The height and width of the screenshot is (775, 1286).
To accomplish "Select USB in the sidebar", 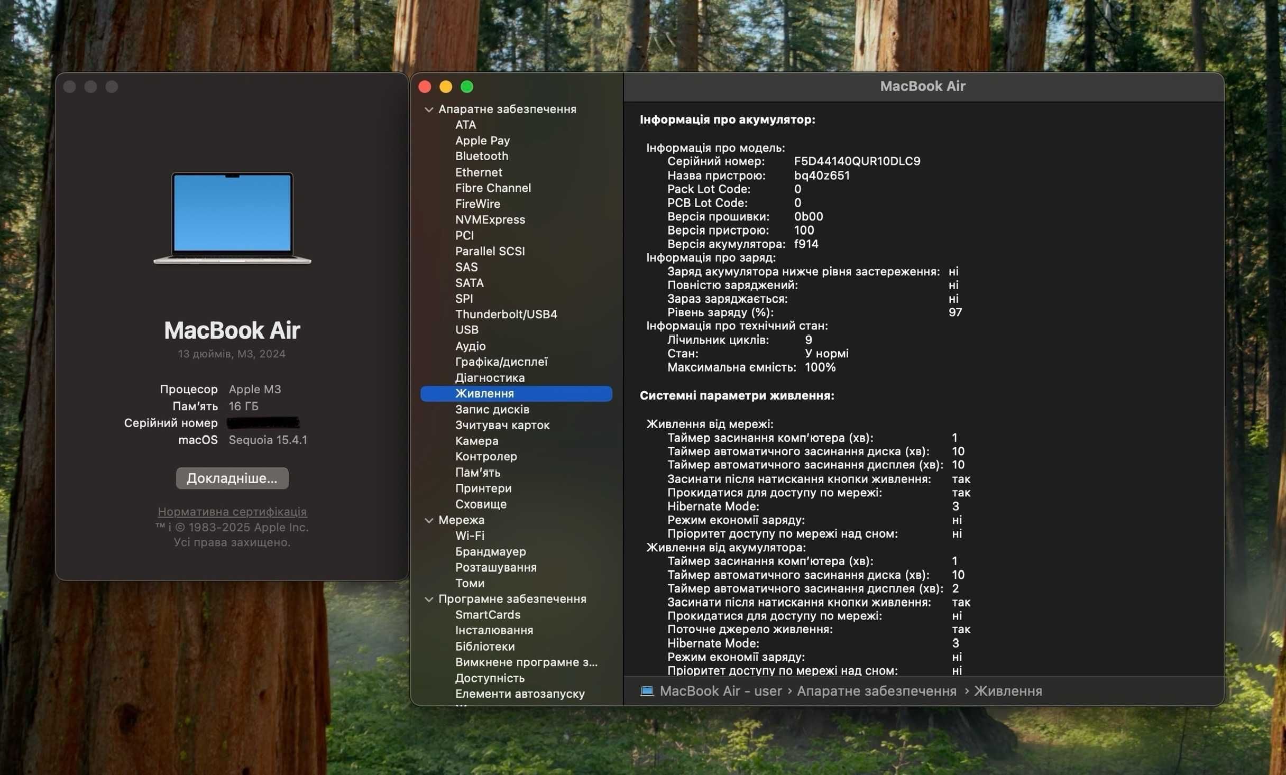I will coord(466,330).
